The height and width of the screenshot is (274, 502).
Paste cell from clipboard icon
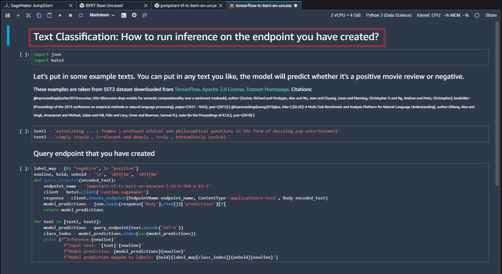point(50,15)
